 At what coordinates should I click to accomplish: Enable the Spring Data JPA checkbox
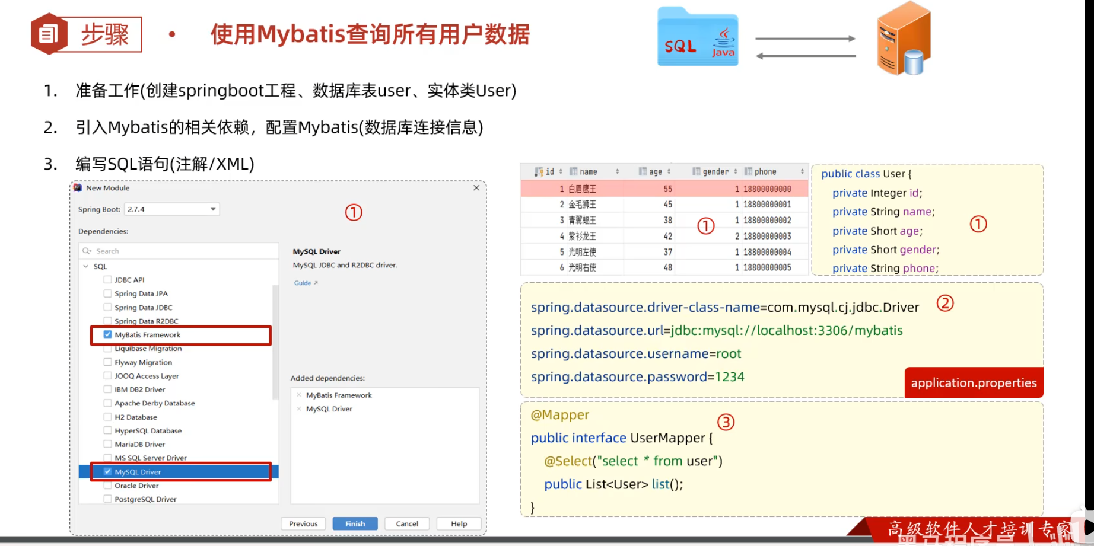[107, 293]
